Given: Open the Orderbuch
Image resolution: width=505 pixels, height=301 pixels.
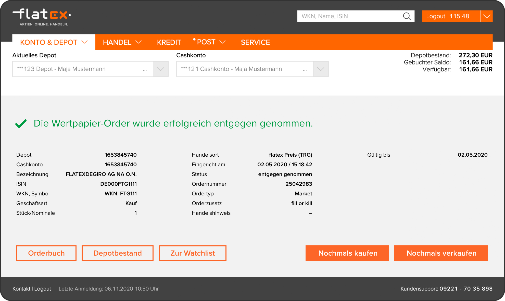Looking at the screenshot, I should pyautogui.click(x=46, y=253).
